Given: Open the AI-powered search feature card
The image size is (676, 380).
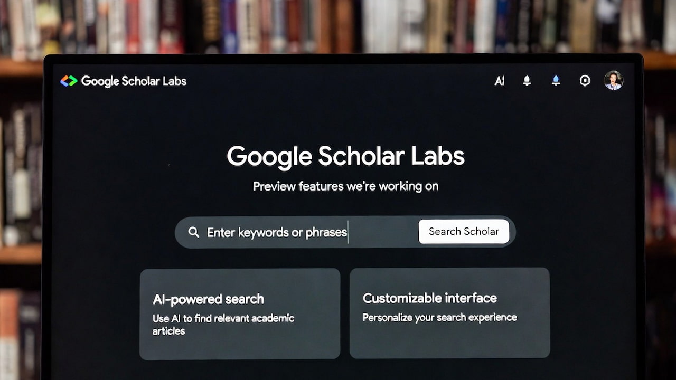Looking at the screenshot, I should pos(240,313).
